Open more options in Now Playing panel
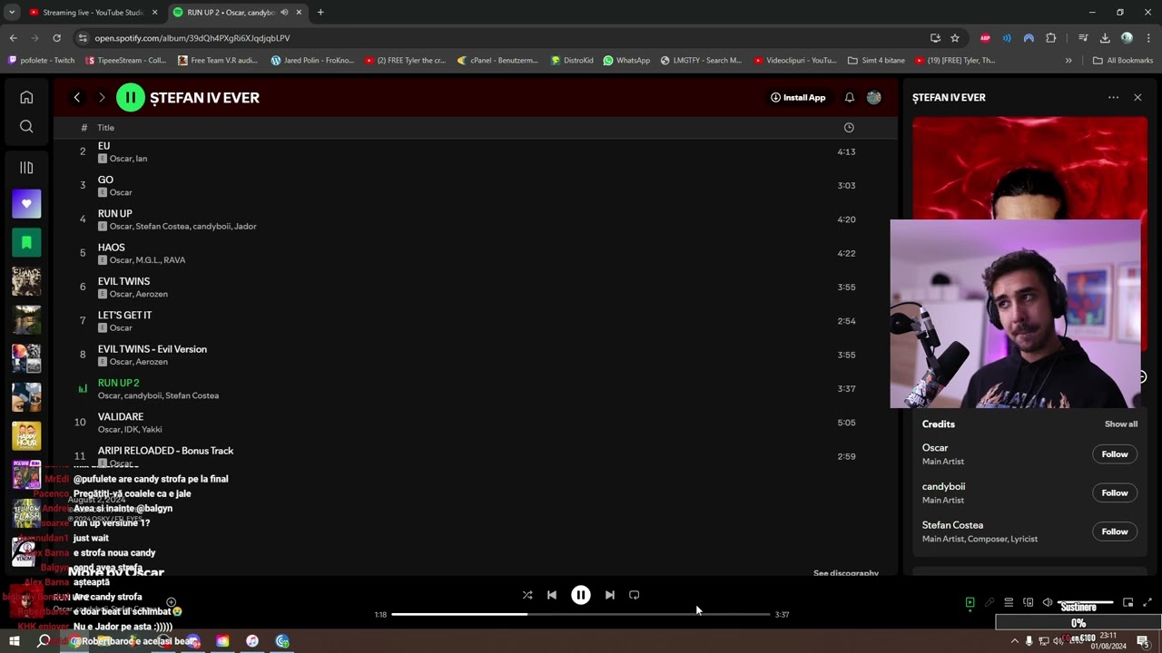This screenshot has height=653, width=1162. pyautogui.click(x=1113, y=97)
